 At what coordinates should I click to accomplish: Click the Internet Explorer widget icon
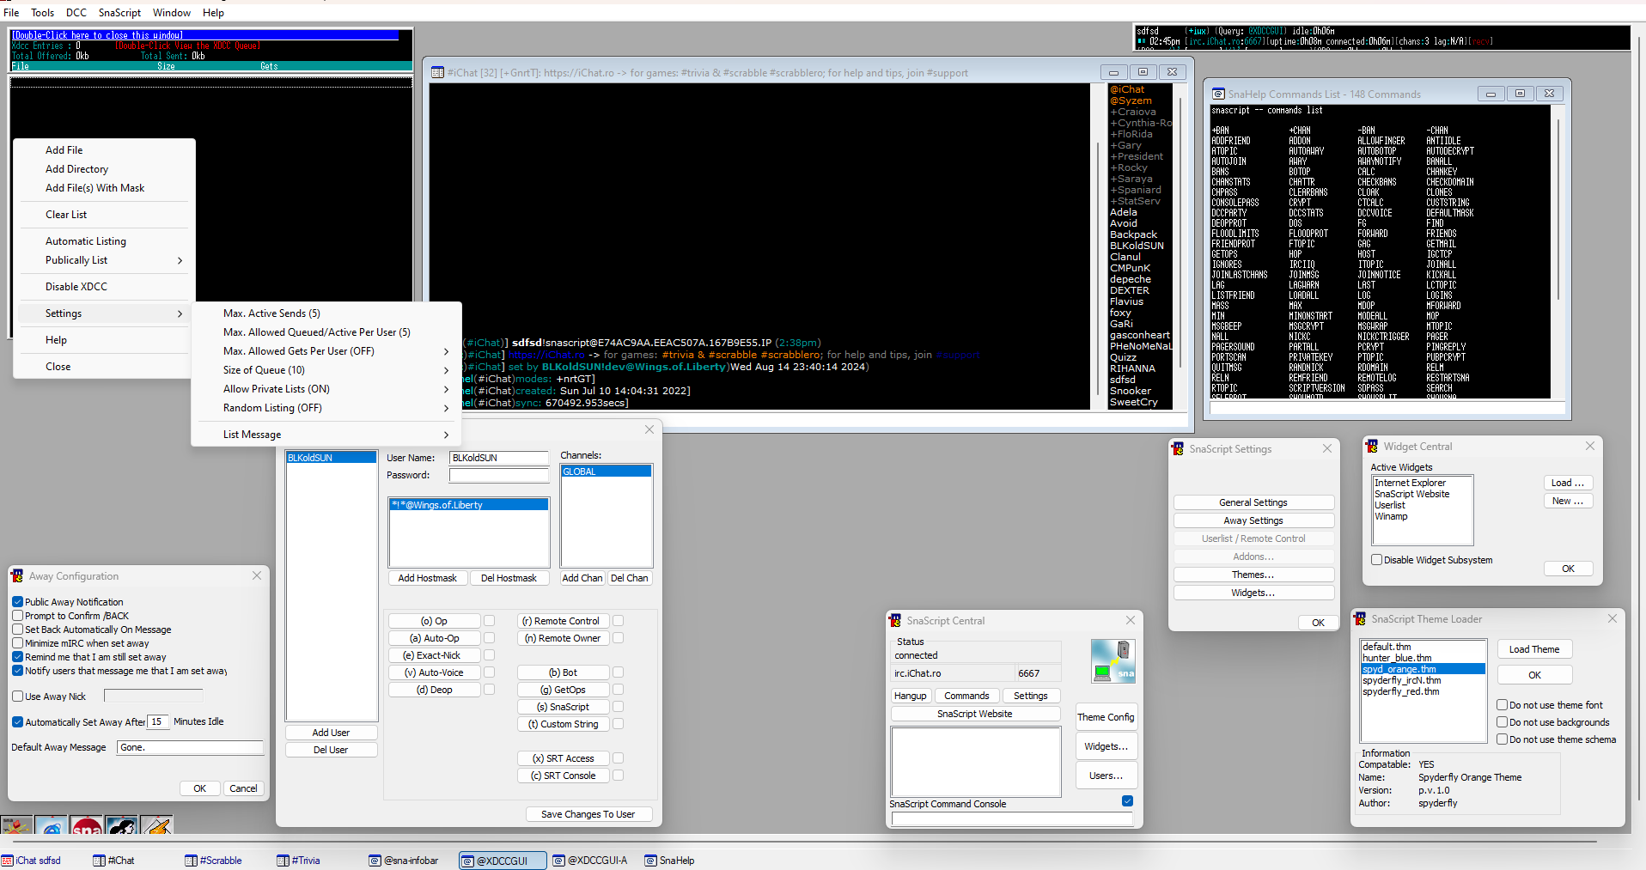[x=52, y=826]
